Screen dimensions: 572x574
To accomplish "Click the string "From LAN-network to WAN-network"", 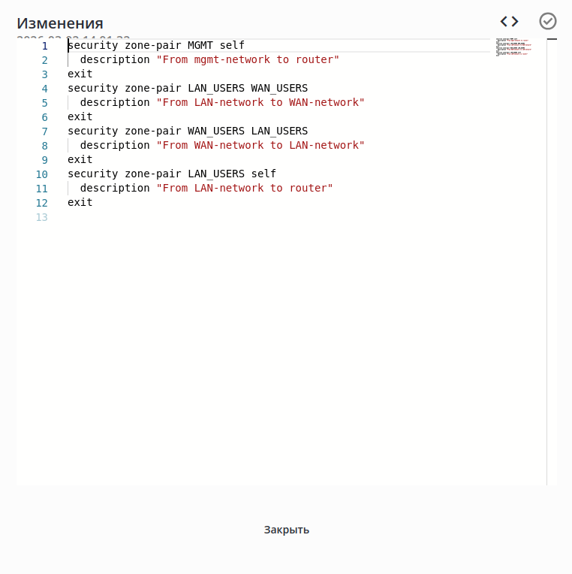I will 260,102.
